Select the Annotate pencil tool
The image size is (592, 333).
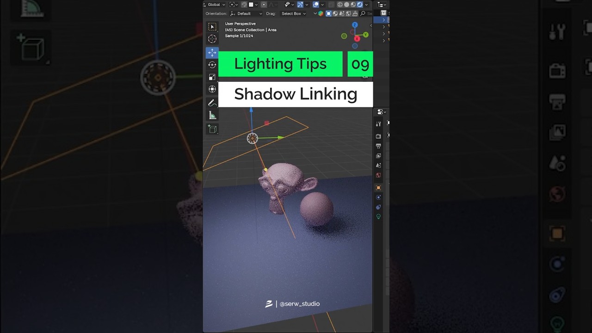tap(212, 103)
